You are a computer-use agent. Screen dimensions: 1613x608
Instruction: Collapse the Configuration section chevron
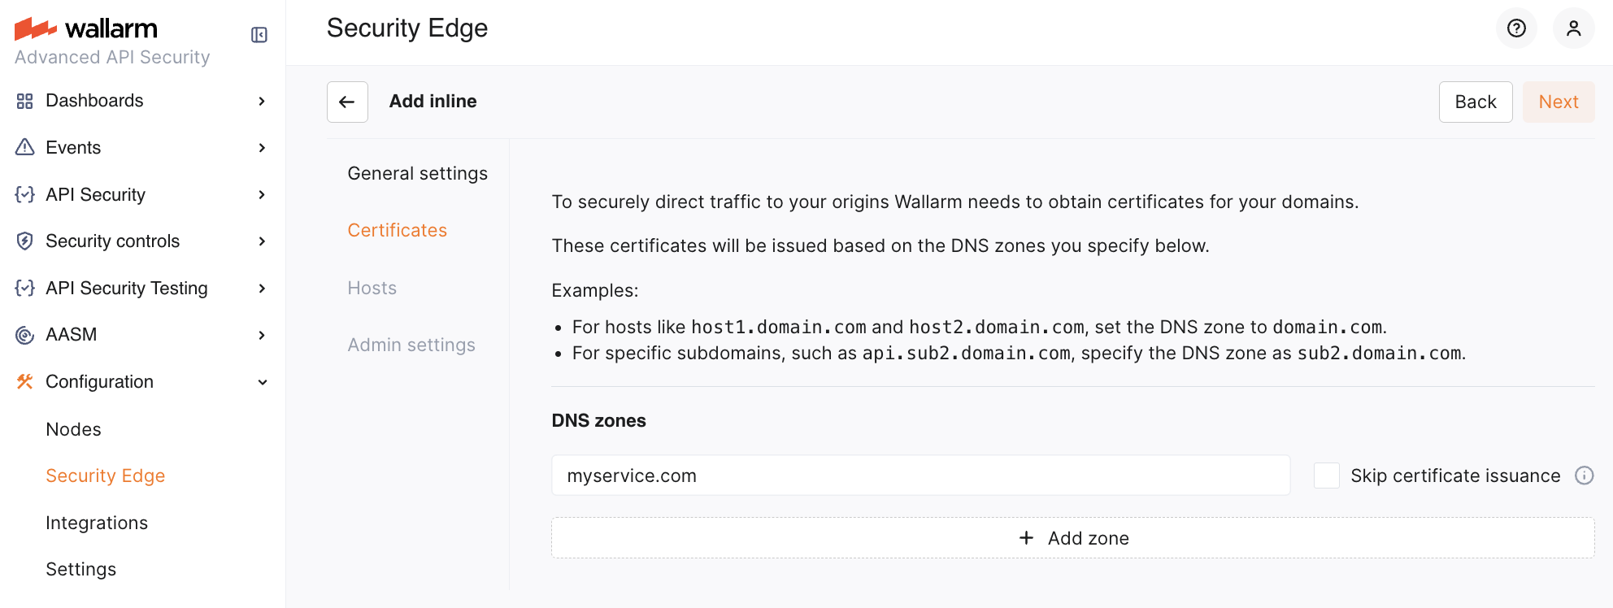(262, 382)
